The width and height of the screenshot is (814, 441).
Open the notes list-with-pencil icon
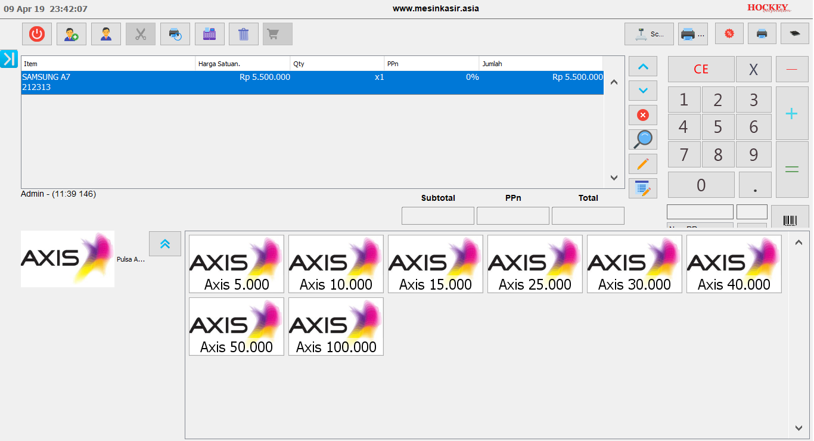(643, 188)
